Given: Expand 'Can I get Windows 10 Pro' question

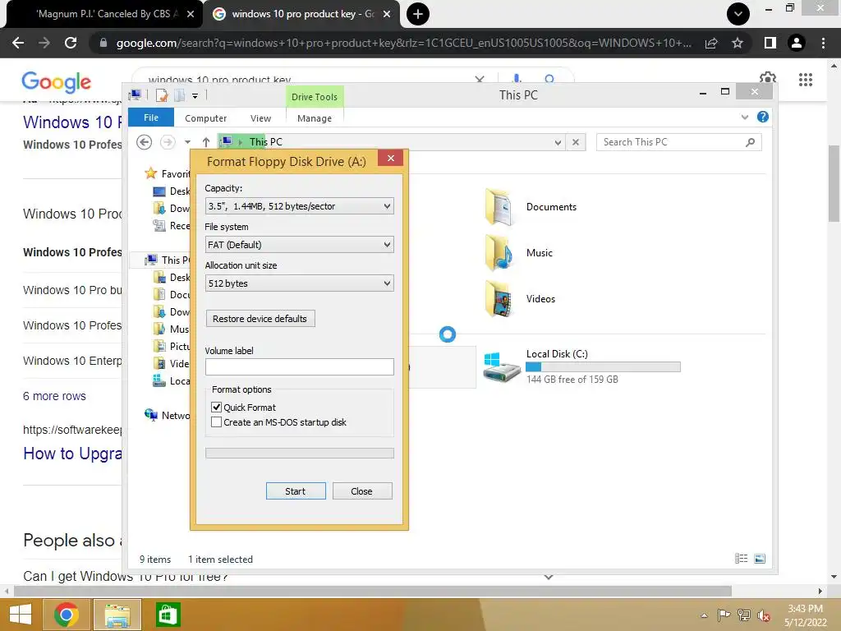Looking at the screenshot, I should pos(548,577).
